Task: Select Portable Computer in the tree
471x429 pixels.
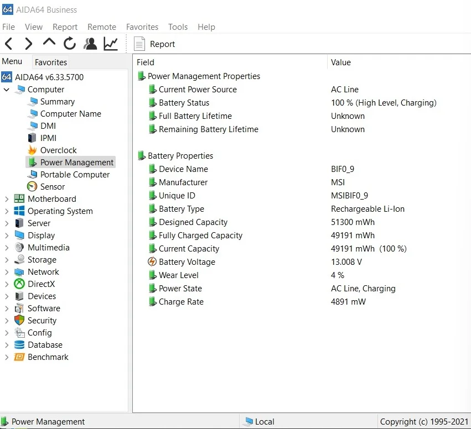Action: (x=75, y=175)
